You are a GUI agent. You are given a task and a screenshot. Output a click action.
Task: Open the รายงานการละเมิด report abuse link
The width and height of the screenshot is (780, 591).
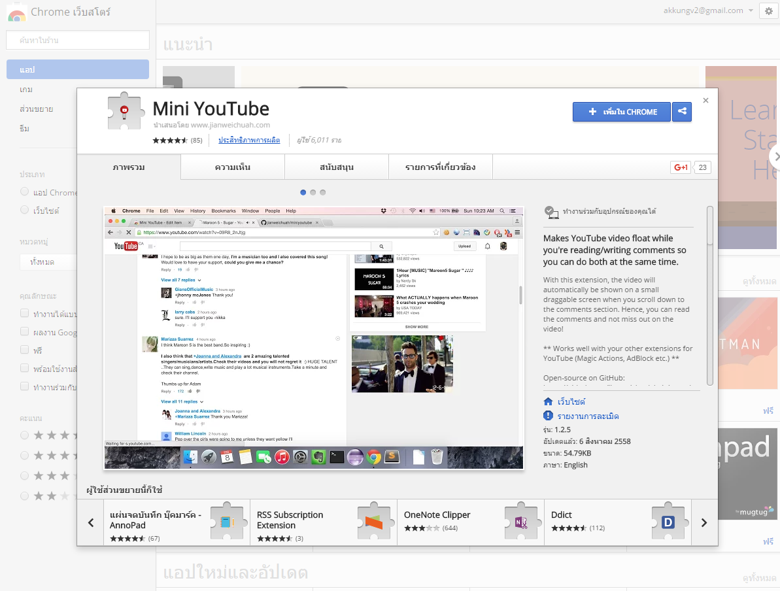click(588, 416)
